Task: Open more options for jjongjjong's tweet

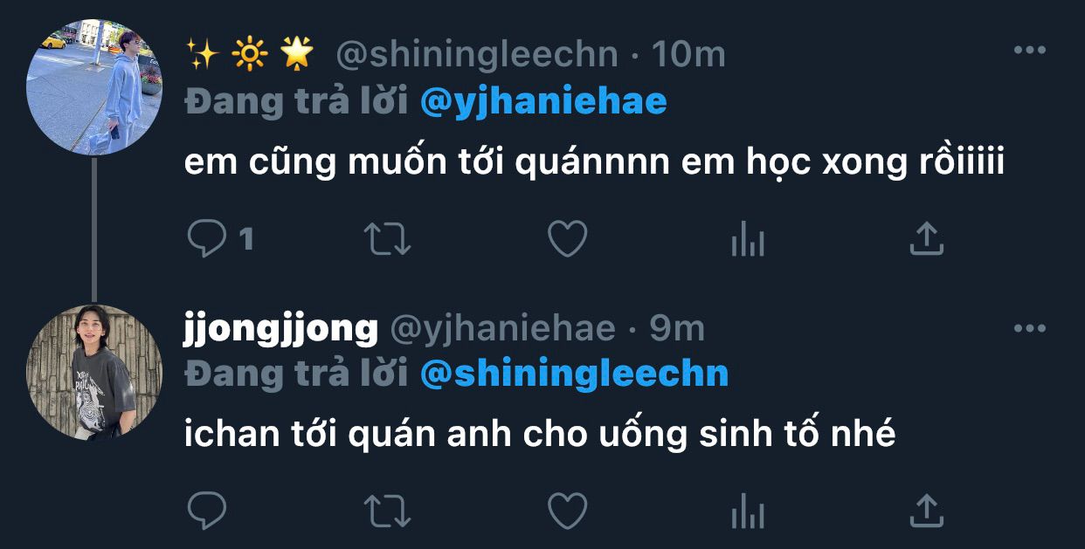Action: pyautogui.click(x=1029, y=329)
